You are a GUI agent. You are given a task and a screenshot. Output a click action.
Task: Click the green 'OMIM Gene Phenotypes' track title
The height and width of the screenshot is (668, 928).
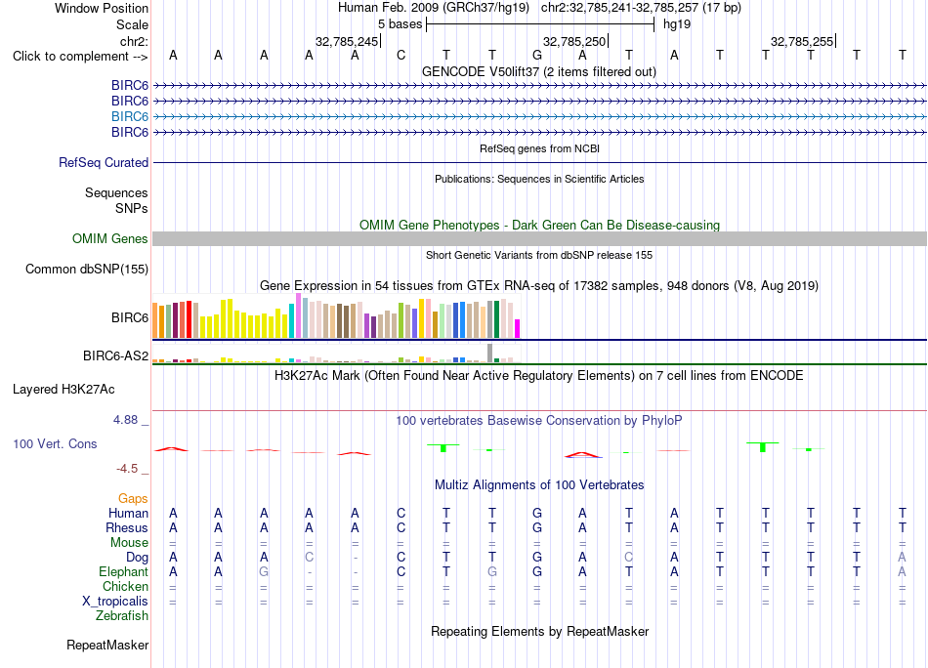tap(540, 225)
